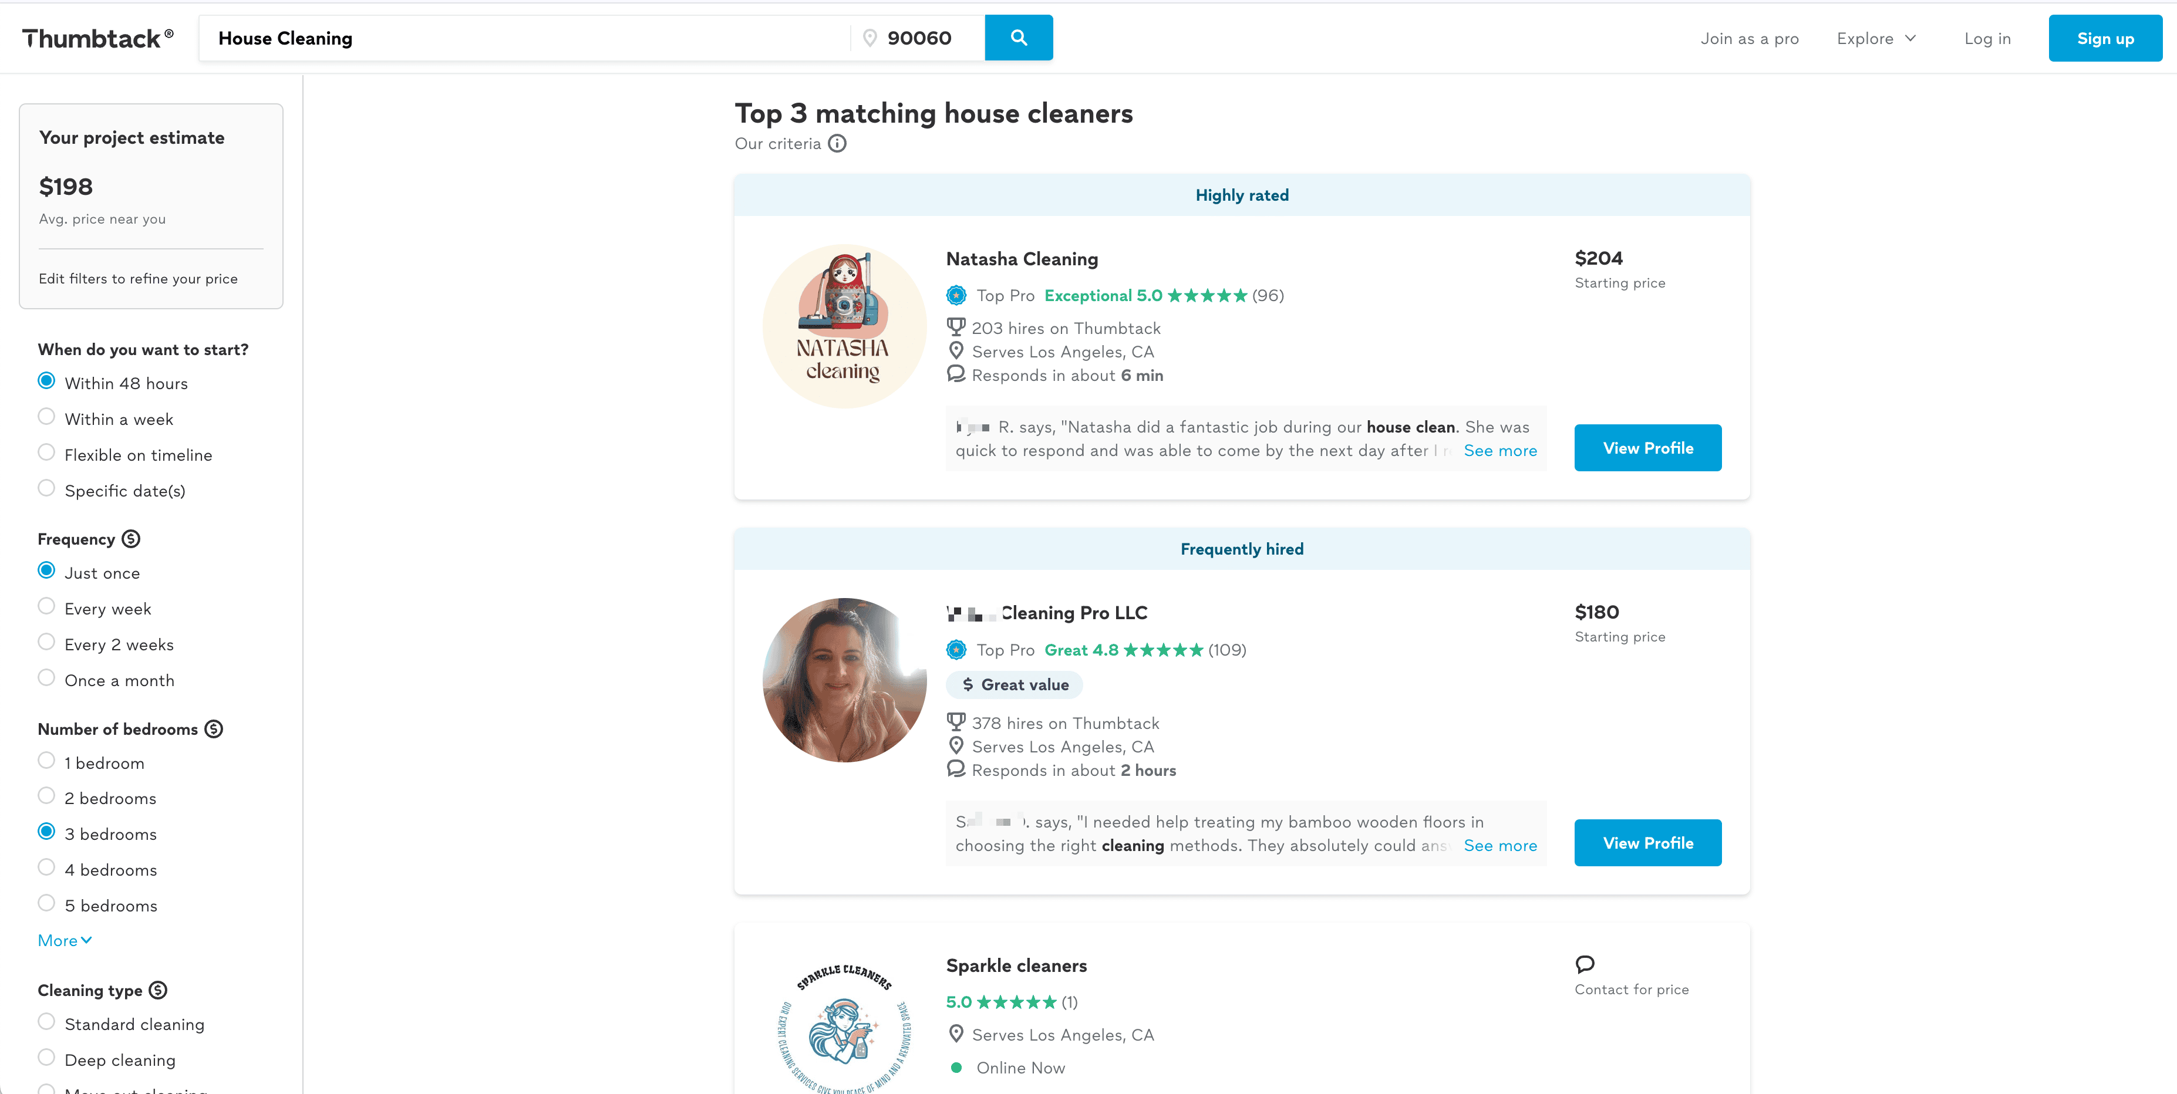The width and height of the screenshot is (2177, 1094).
Task: Click the location pin icon beside zip code
Action: (x=870, y=38)
